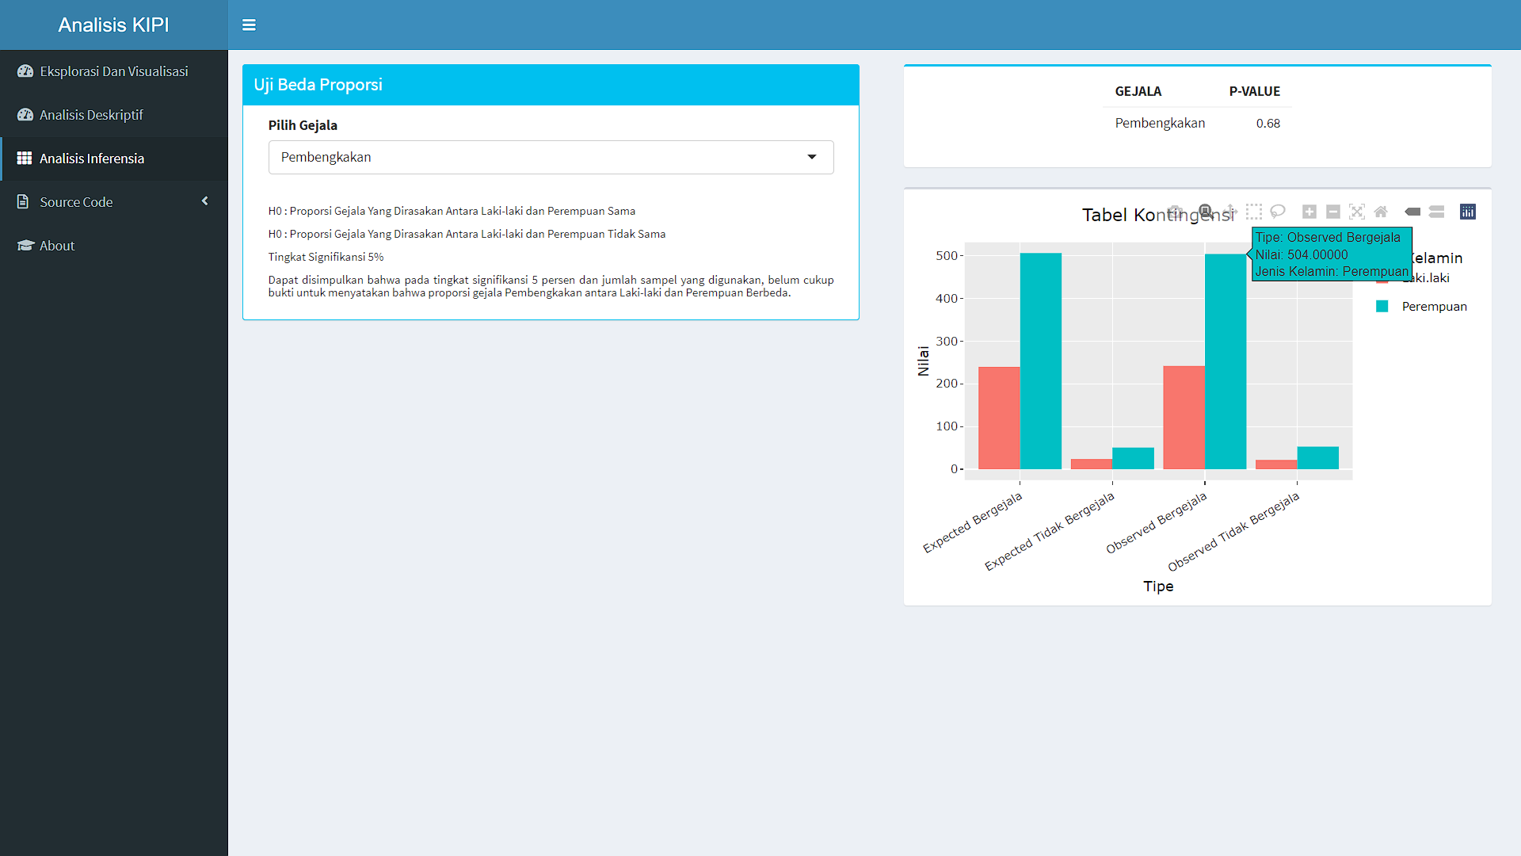Click teal Observed Tidak Bergejala bar
This screenshot has width=1521, height=856.
coord(1318,458)
